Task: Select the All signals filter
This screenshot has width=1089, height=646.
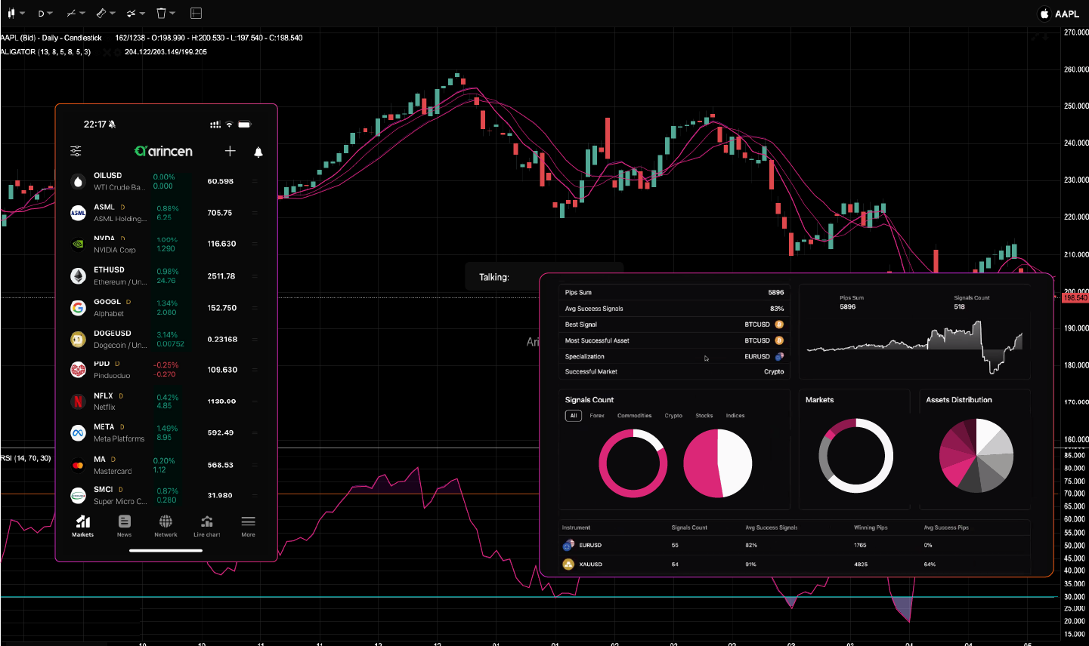Action: [x=574, y=416]
